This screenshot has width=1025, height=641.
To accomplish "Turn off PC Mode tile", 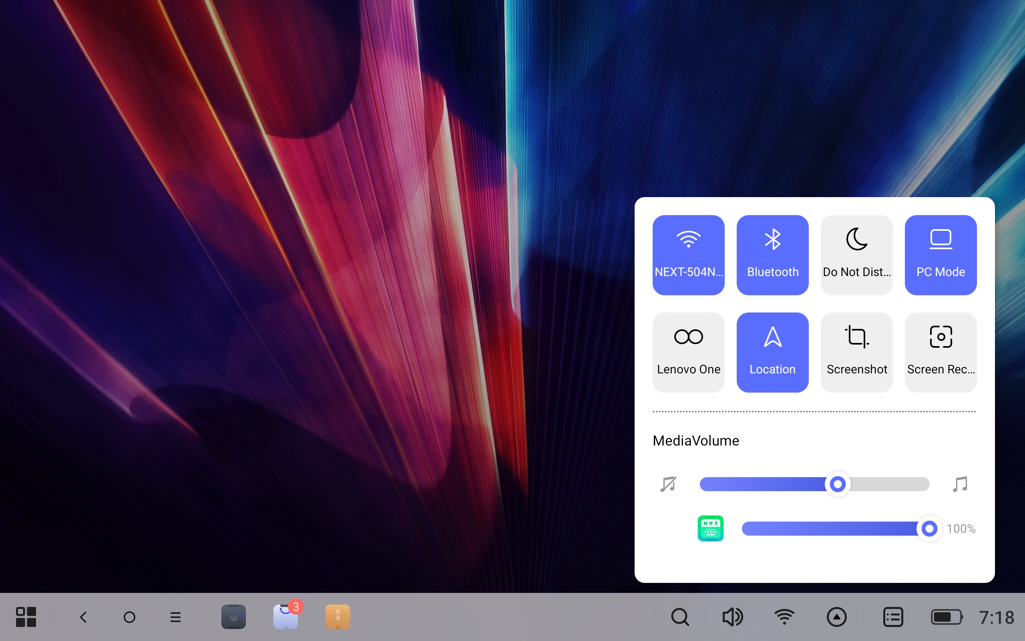I will pos(940,255).
